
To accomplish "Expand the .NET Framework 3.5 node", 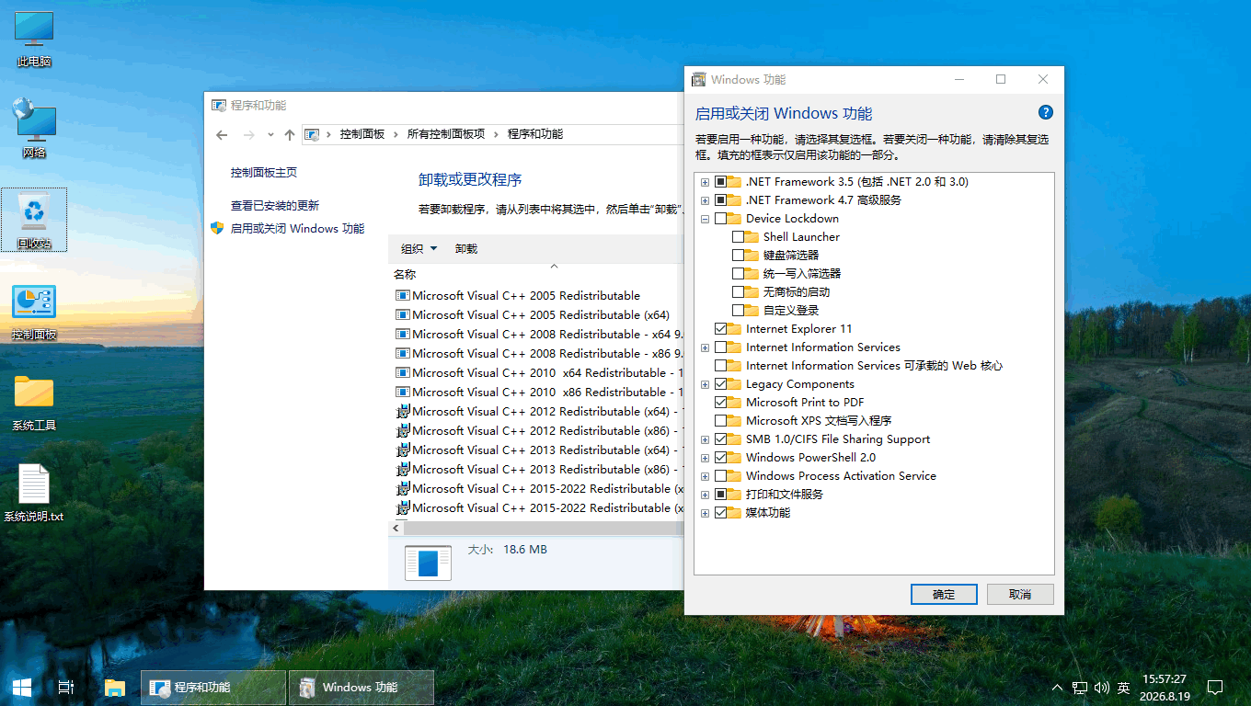I will click(706, 182).
